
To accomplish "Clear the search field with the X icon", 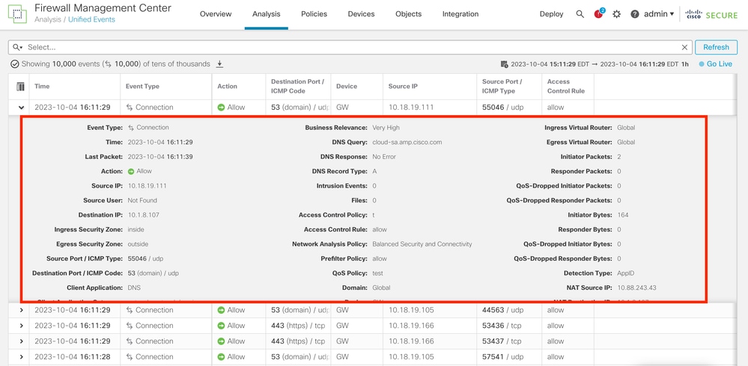I will pos(684,47).
